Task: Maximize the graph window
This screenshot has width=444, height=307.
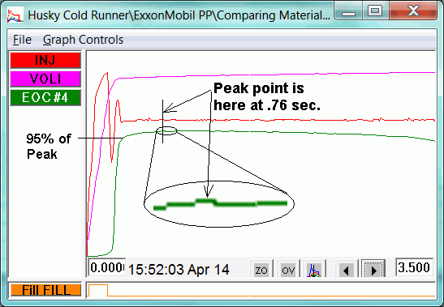Action: click(x=375, y=11)
